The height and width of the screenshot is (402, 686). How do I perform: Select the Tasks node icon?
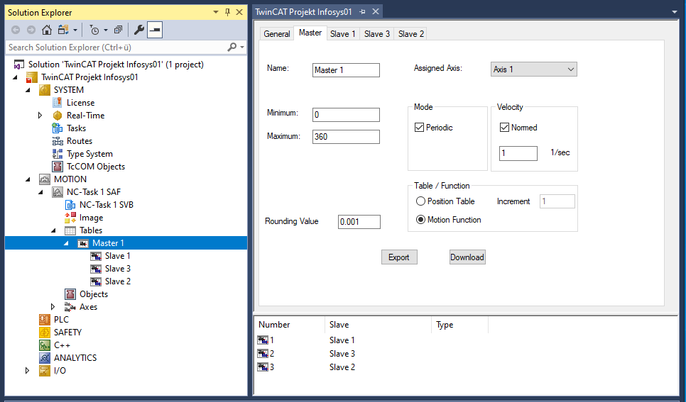(58, 128)
